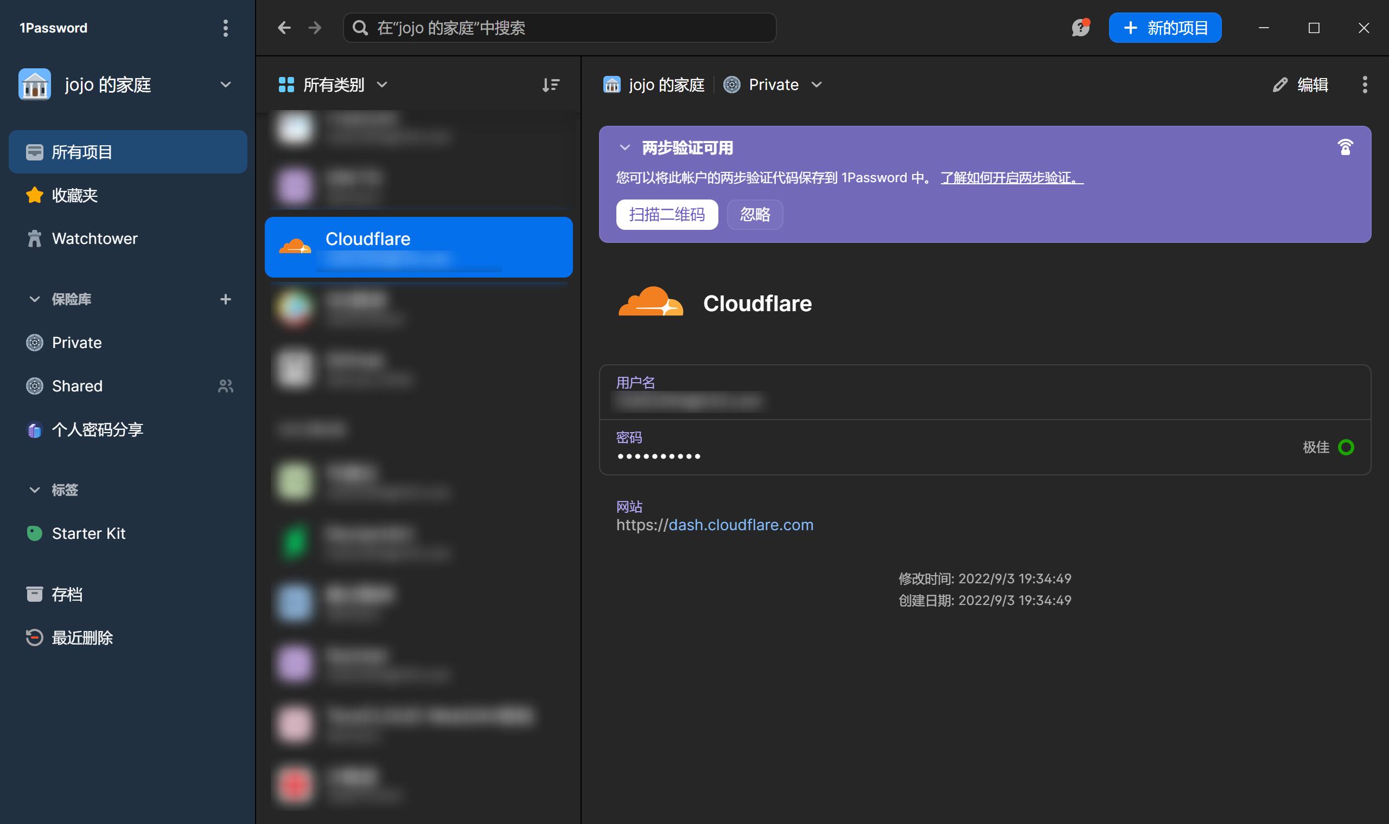
Task: Click the back navigation arrow
Action: click(x=284, y=28)
